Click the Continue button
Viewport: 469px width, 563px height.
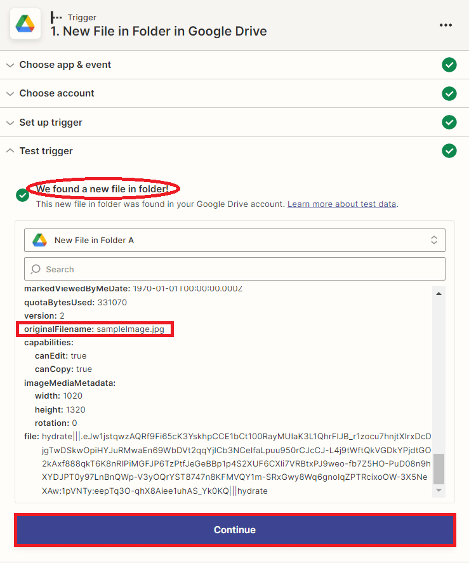235,530
